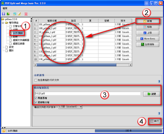
Task: Click the help icon in merge options
Action: coord(159,82)
